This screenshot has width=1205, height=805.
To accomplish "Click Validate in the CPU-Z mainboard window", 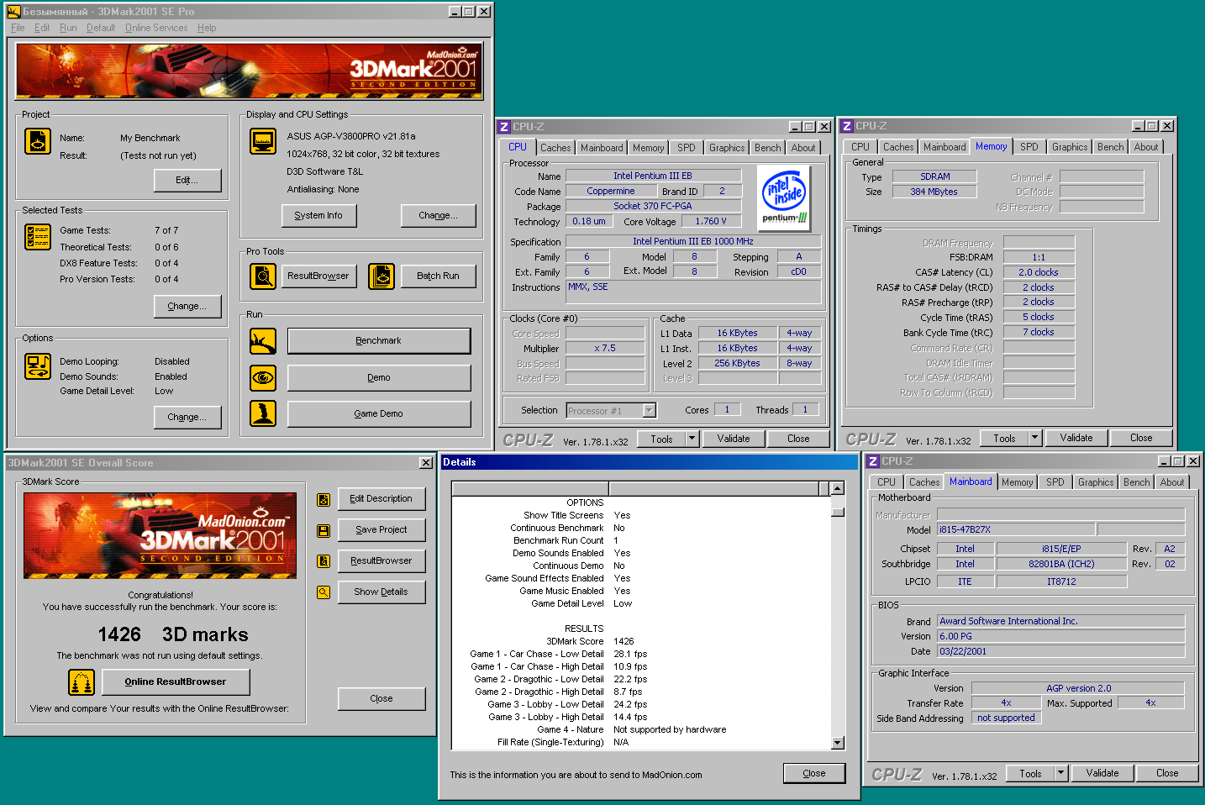I will 1102,773.
